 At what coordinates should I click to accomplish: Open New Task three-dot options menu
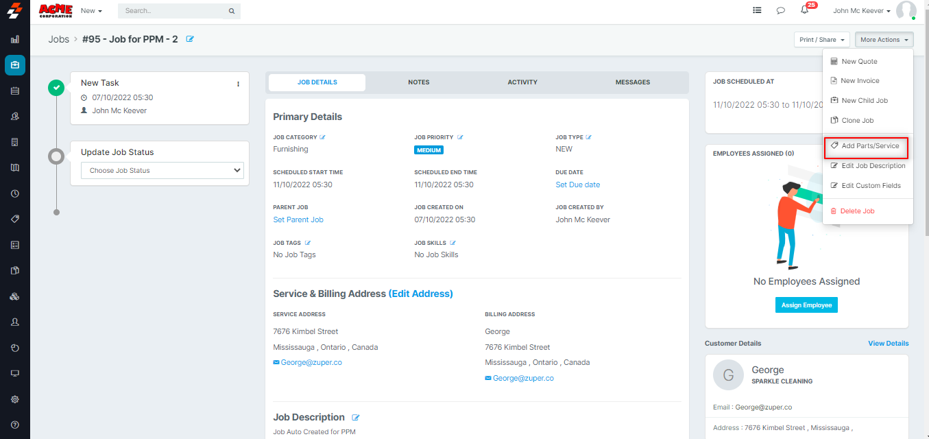point(239,84)
